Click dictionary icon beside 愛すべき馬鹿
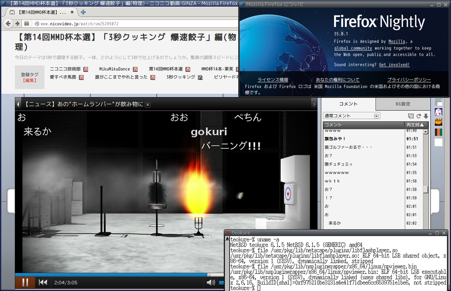The height and width of the screenshot is (291, 451). pyautogui.click(x=81, y=77)
